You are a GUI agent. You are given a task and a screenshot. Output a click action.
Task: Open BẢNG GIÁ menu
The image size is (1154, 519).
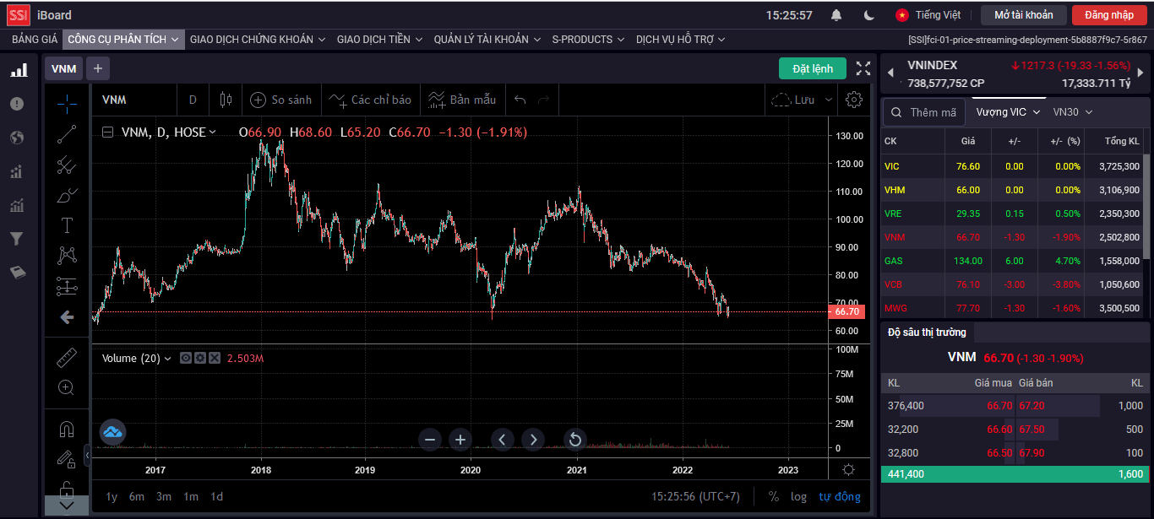click(x=35, y=40)
